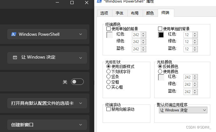Screen dimensions: 216x132
Task: Maximize the Windows Terminal settings window
Action: [72, 3]
